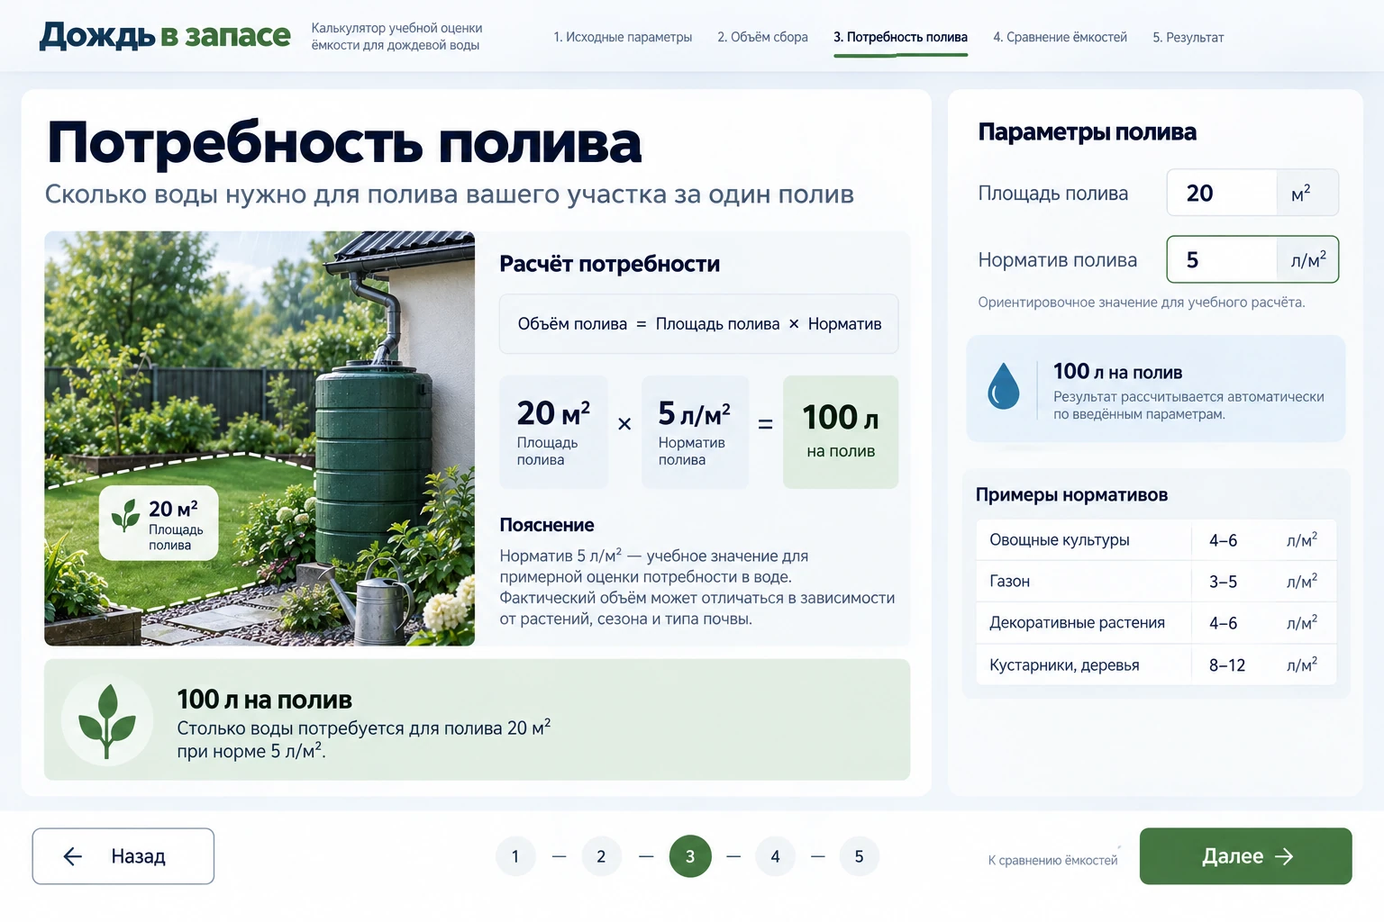Click the formula 'Объём полива = Площадь полива × Норматив'
Image resolution: width=1384 pixels, height=922 pixels.
[699, 324]
